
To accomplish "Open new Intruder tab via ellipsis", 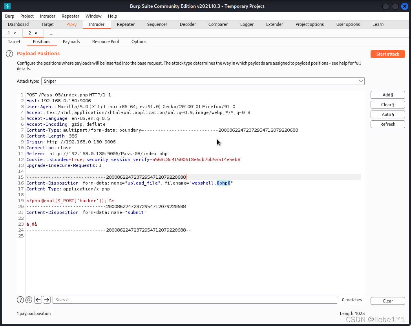I will pos(51,33).
